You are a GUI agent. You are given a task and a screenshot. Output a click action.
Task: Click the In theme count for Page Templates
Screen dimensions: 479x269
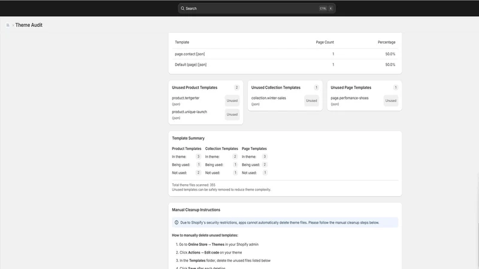[x=265, y=157]
